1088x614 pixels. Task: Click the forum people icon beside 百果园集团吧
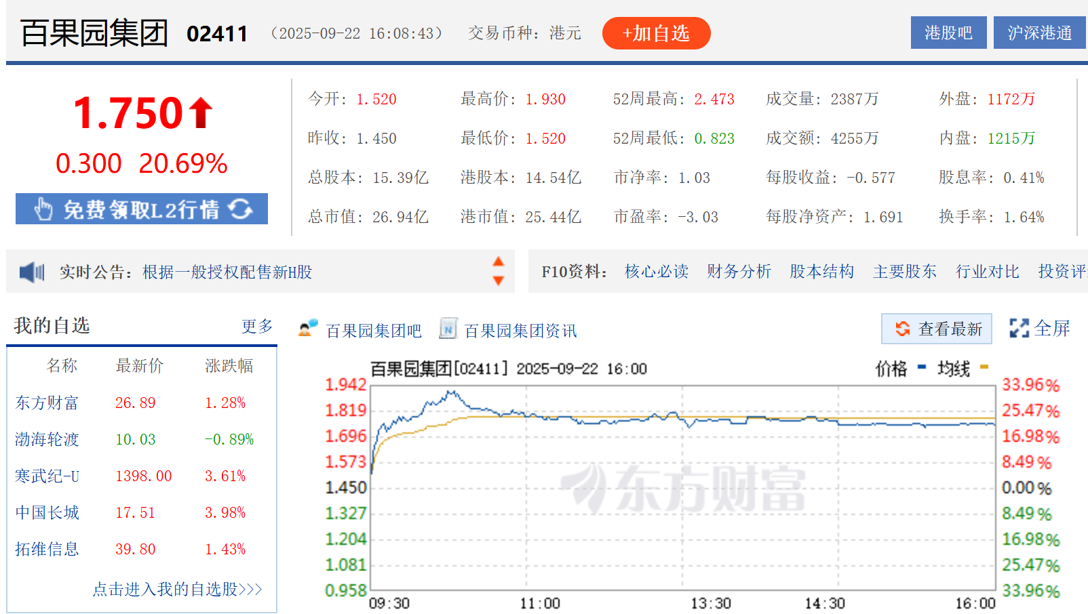coord(308,329)
